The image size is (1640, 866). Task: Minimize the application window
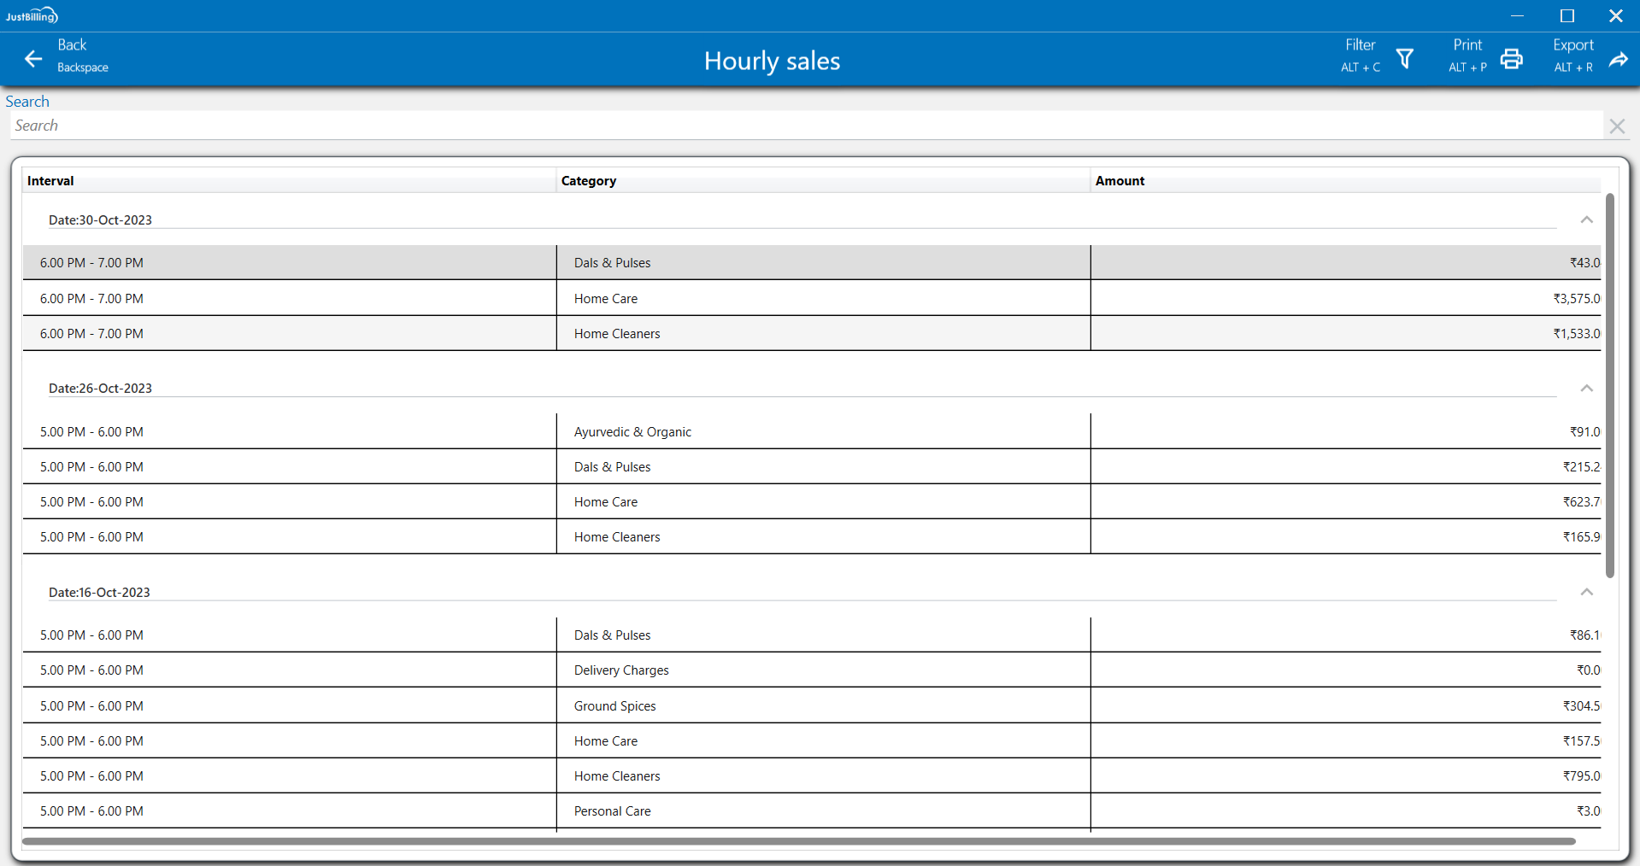pos(1517,15)
